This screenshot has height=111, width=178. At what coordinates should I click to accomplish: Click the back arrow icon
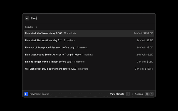click(27, 18)
